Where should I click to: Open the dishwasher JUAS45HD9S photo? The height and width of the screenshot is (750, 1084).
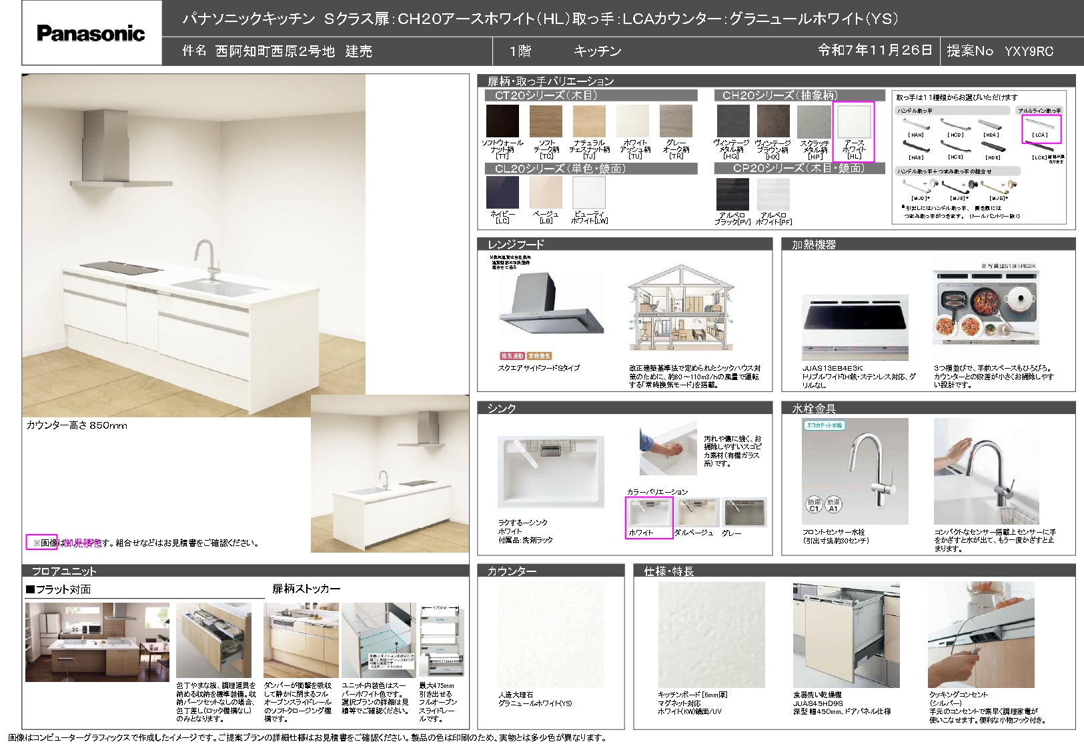pos(845,635)
